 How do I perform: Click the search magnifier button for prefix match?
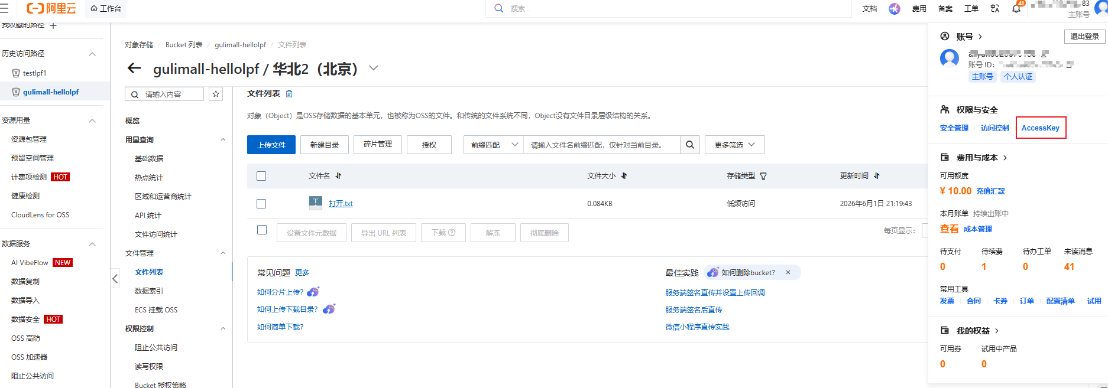689,145
